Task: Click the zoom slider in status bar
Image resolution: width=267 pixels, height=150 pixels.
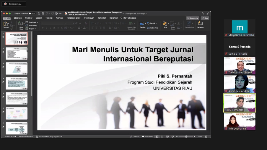Action: pos(186,137)
